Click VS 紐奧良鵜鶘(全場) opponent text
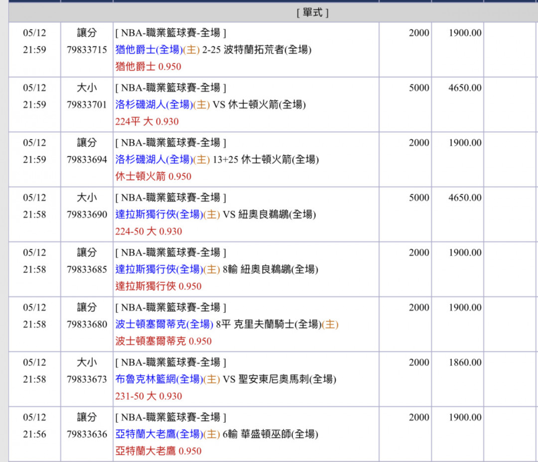 [x=269, y=214]
